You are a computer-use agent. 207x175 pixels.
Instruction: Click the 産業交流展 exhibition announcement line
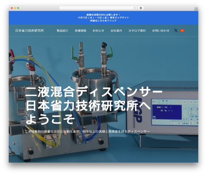(103, 14)
